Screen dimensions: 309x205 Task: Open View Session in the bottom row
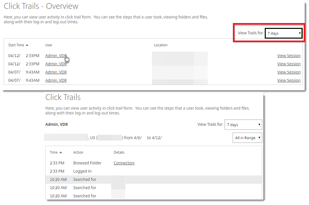pos(289,80)
